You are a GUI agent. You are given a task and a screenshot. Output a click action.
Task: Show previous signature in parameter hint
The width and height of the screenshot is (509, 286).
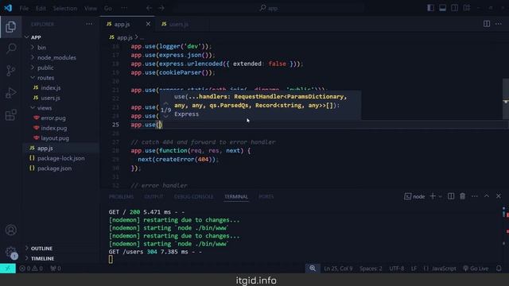click(166, 103)
